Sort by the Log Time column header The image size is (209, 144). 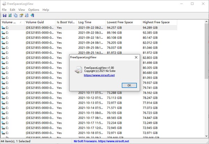[90, 22]
